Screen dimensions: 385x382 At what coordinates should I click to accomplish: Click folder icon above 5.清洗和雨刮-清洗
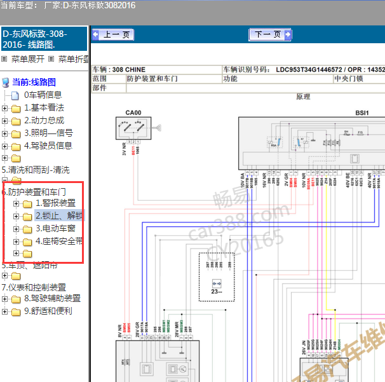tap(16, 158)
